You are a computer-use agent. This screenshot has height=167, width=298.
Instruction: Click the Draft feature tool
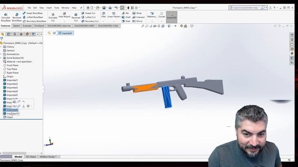tap(126, 17)
